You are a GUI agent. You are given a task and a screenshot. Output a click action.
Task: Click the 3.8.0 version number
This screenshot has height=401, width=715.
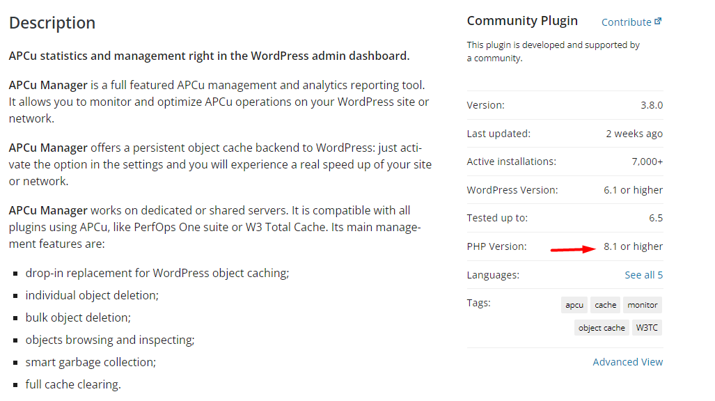click(x=652, y=105)
